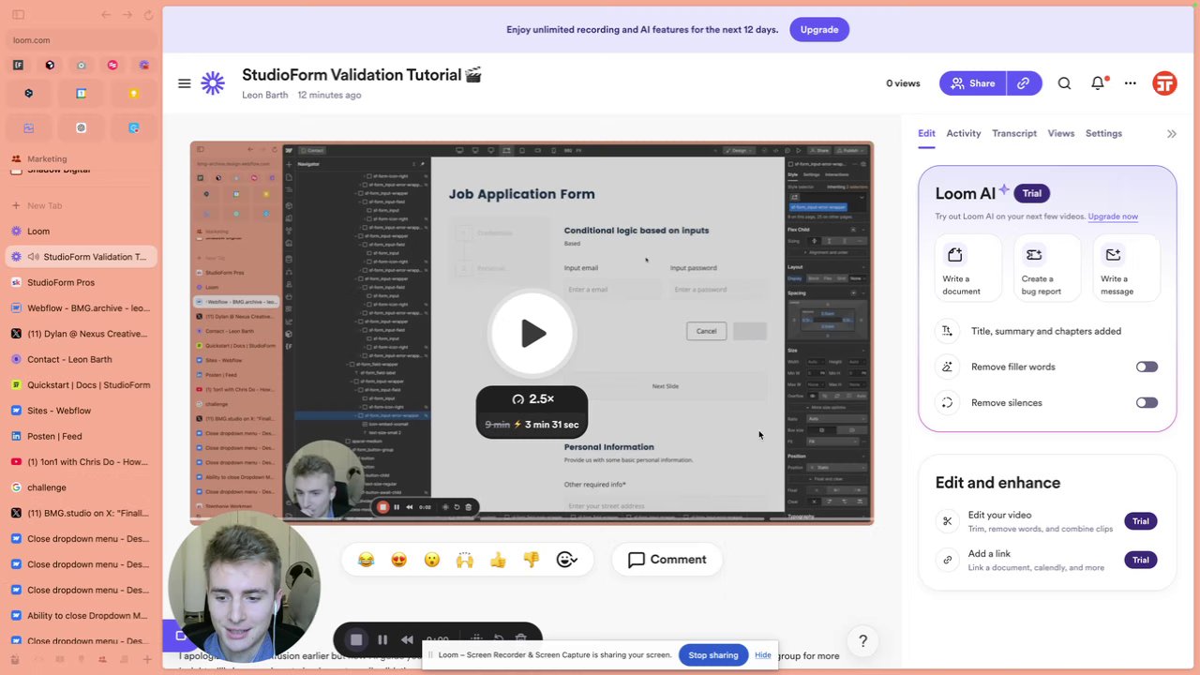Click the Trial button next to Add a link
Image resolution: width=1200 pixels, height=675 pixels.
(1140, 560)
